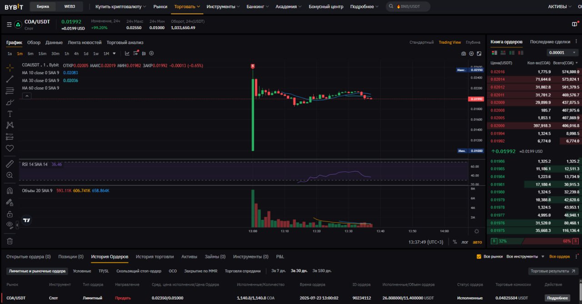Remove all drawings with trash icon
Image resolution: width=582 pixels, height=304 pixels.
[x=10, y=241]
